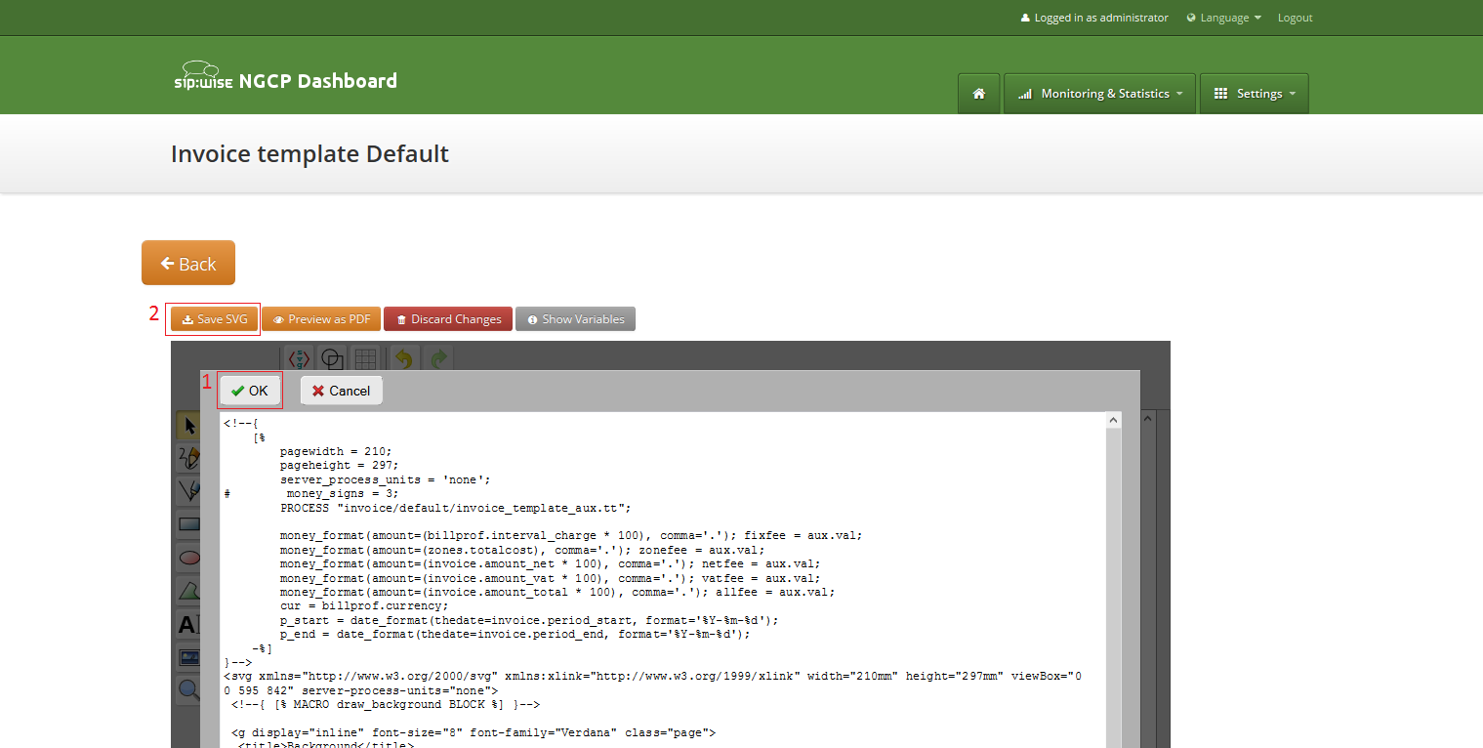Toggle the grid display in the SVG editor

363,358
